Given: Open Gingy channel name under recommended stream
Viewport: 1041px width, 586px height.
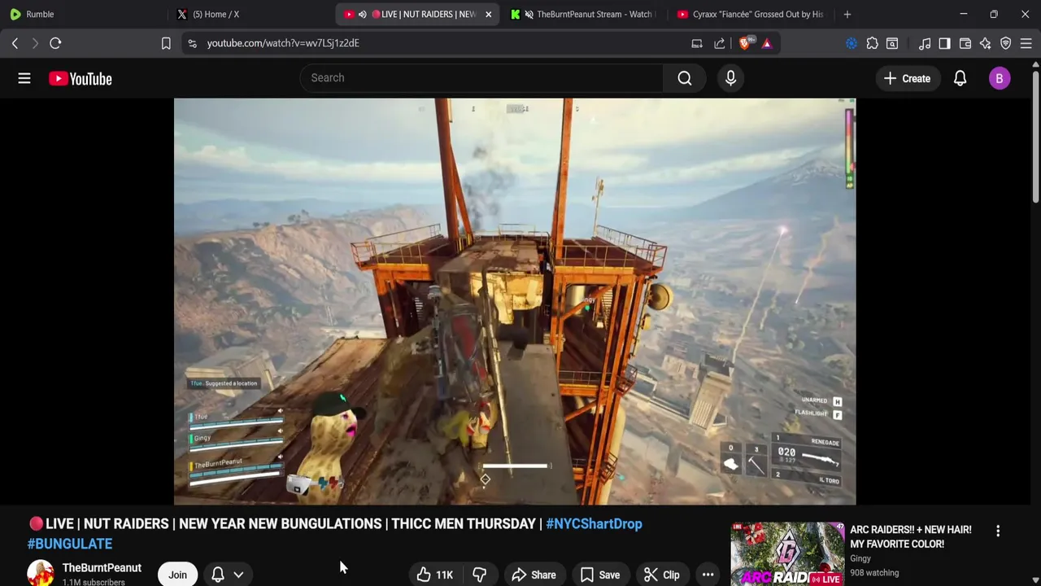Looking at the screenshot, I should tap(860, 558).
